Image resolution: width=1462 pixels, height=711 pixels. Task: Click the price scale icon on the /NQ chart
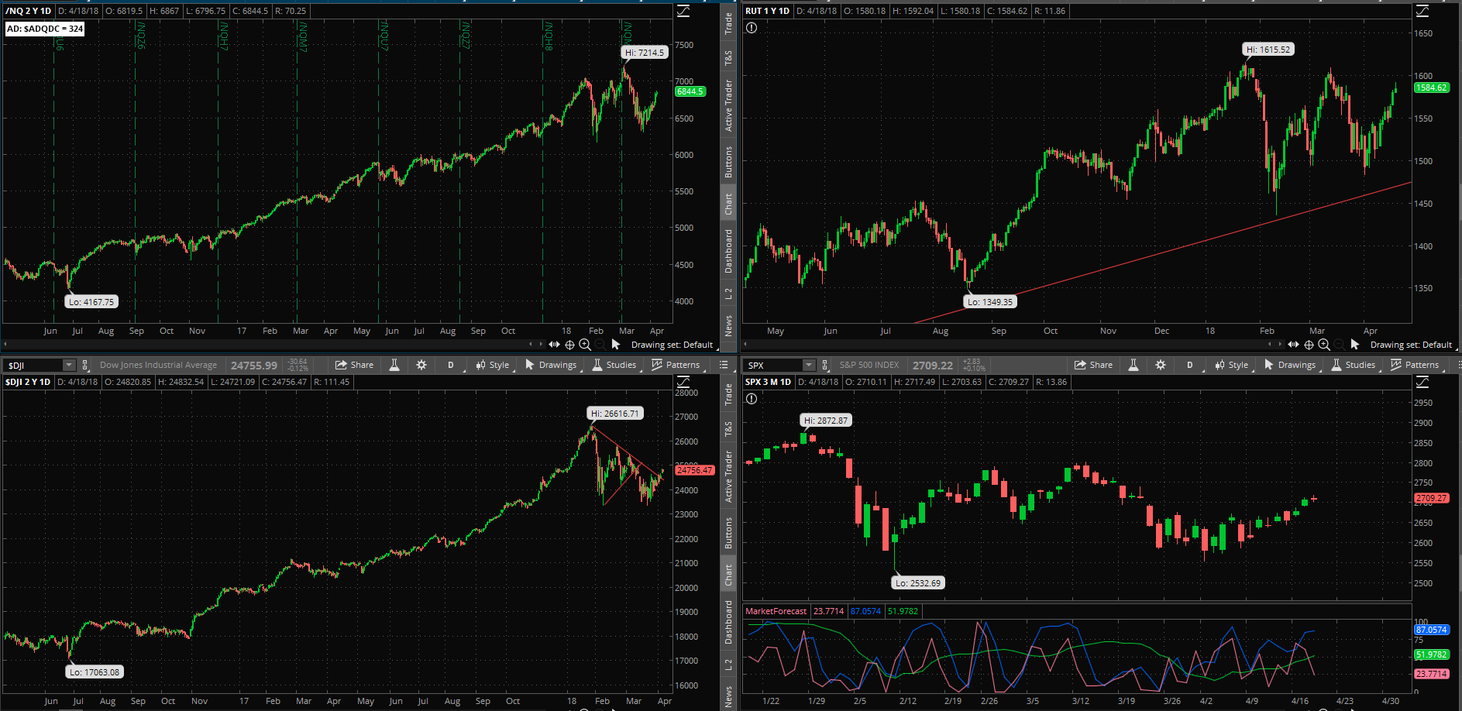(x=683, y=11)
